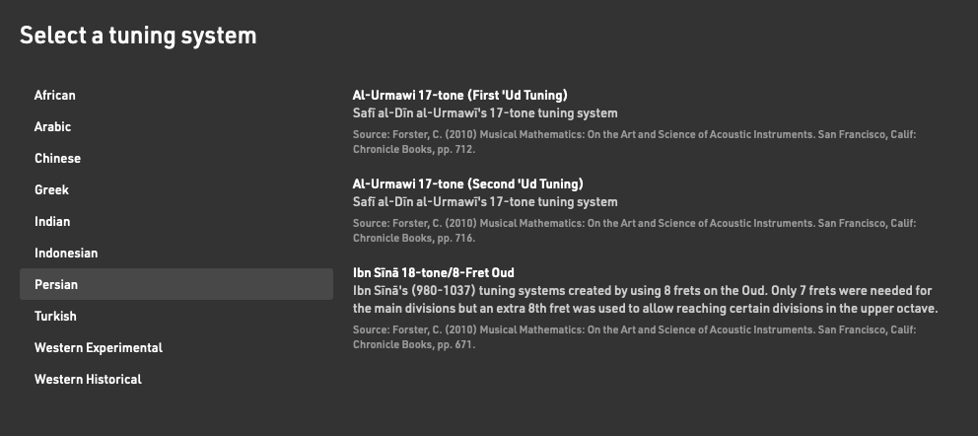Select the African tuning category
This screenshot has height=436, width=978.
55,95
